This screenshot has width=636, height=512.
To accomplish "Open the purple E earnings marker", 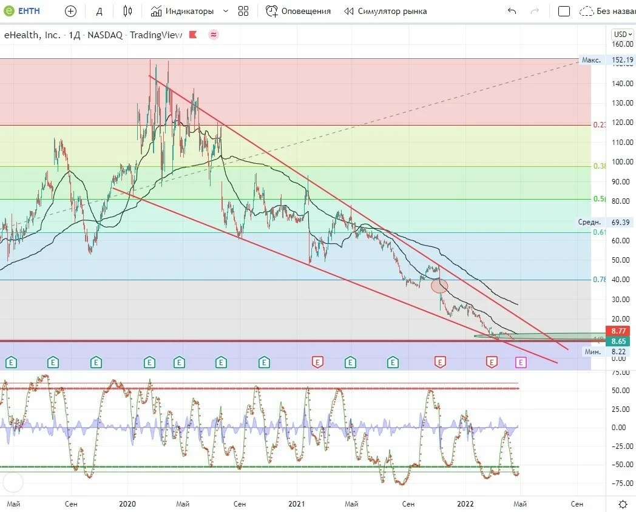I will click(521, 362).
